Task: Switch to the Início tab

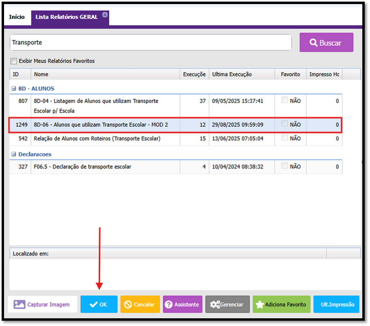Action: pyautogui.click(x=17, y=17)
